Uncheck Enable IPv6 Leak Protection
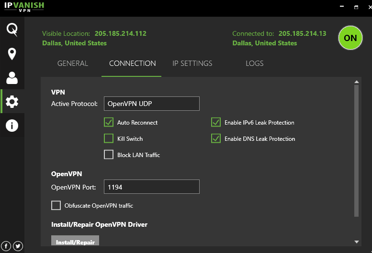372x253 pixels. click(x=216, y=122)
